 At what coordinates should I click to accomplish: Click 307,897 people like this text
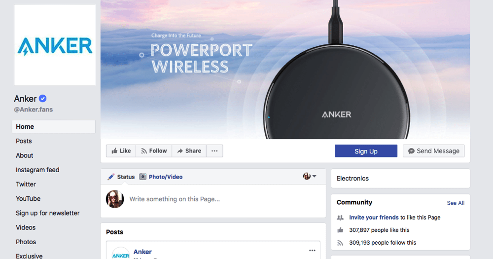tap(379, 230)
